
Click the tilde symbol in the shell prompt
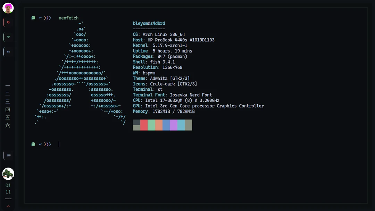(40, 18)
